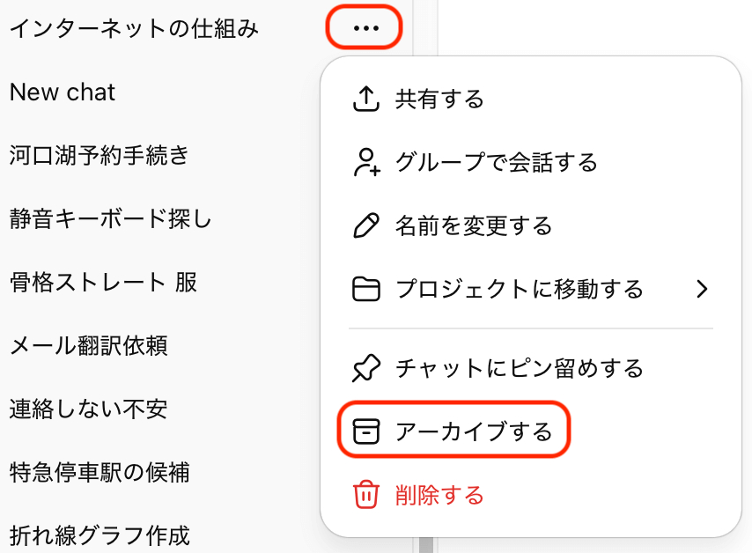752x553 pixels.
Task: Select アーカイブする menu item
Action: point(474,431)
